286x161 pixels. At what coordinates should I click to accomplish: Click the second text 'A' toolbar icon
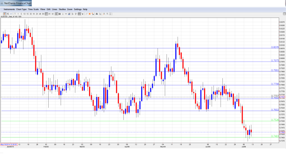(107, 14)
